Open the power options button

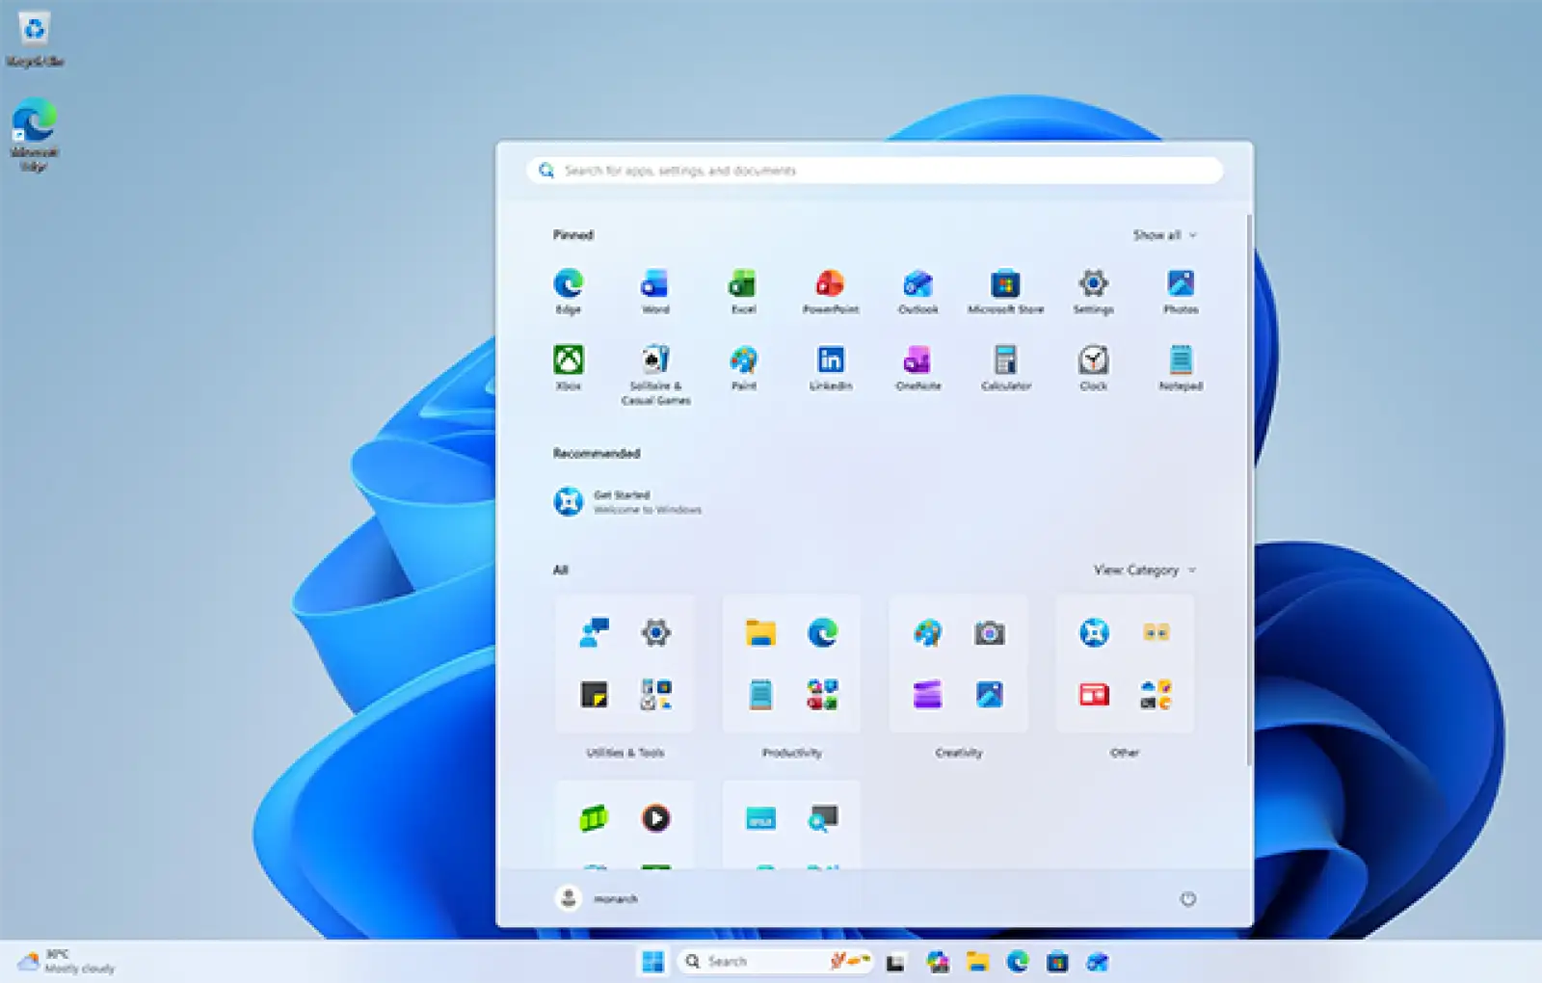1187,899
